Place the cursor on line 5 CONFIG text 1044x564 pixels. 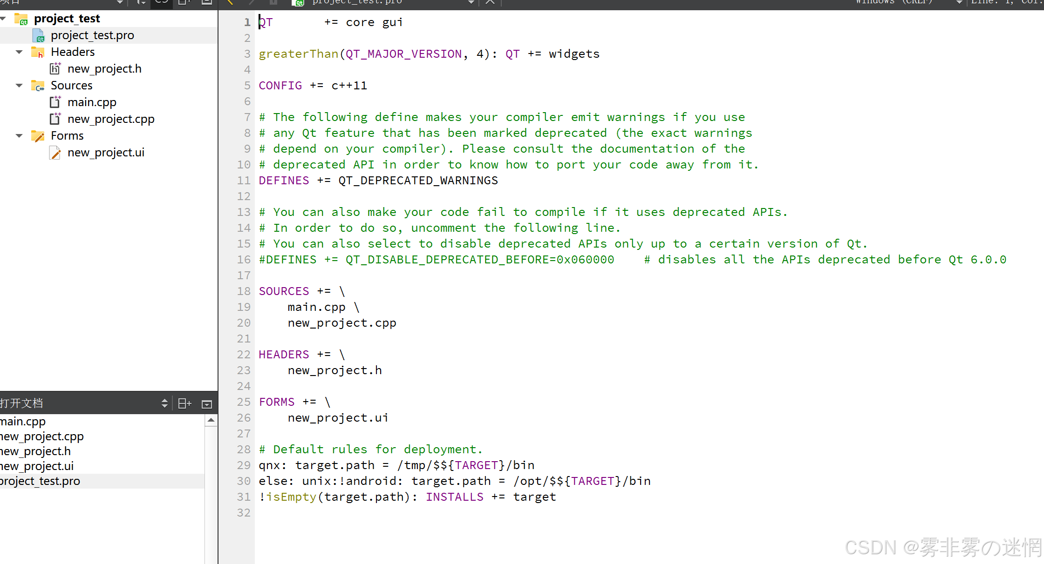pos(280,86)
